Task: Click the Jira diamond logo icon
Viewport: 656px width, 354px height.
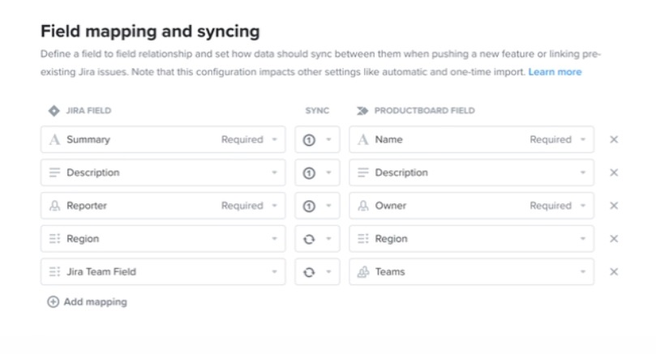Action: 54,111
